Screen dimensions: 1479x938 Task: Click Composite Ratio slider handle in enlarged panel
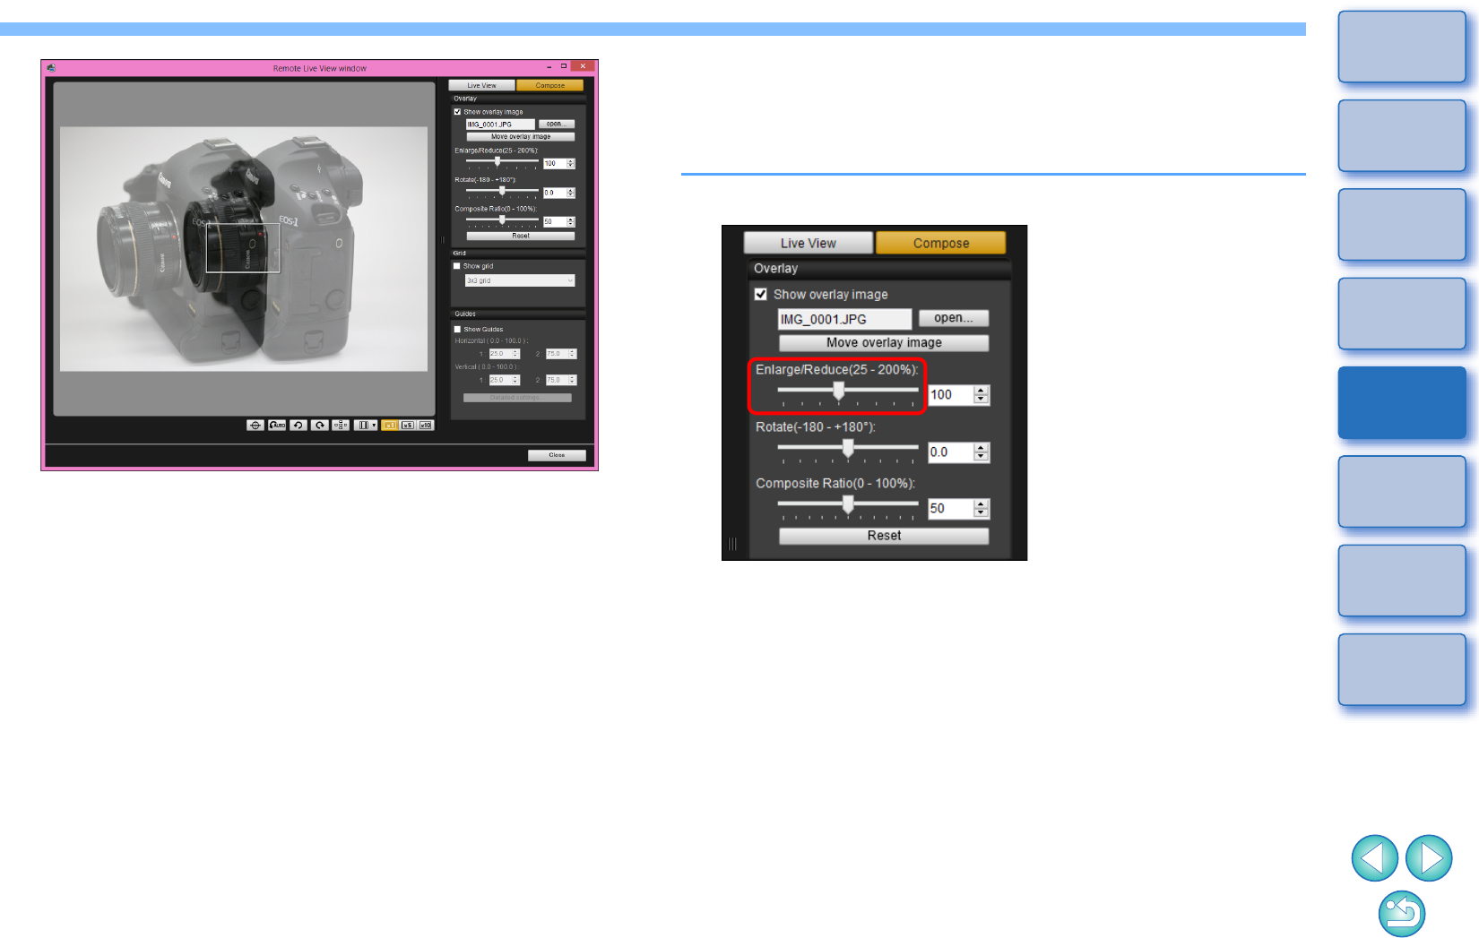coord(848,504)
